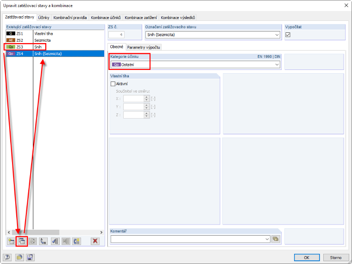Select load case ZS2 Seizmicita
This screenshot has width=352, height=264.
click(55, 40)
